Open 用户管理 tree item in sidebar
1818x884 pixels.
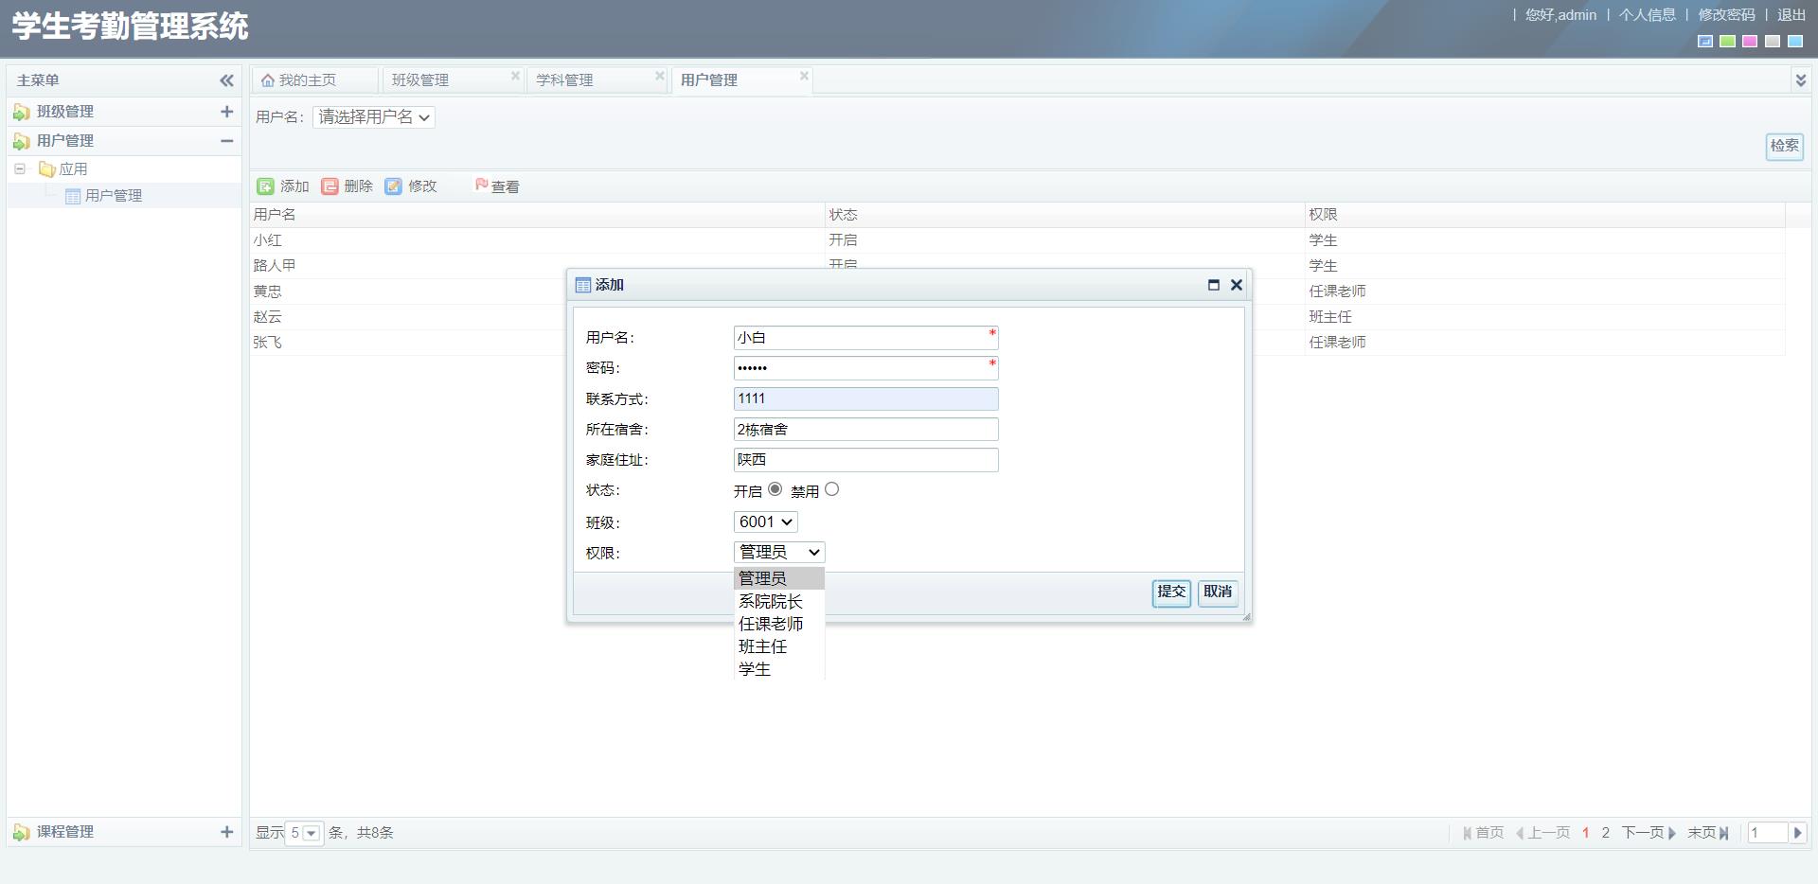[114, 196]
